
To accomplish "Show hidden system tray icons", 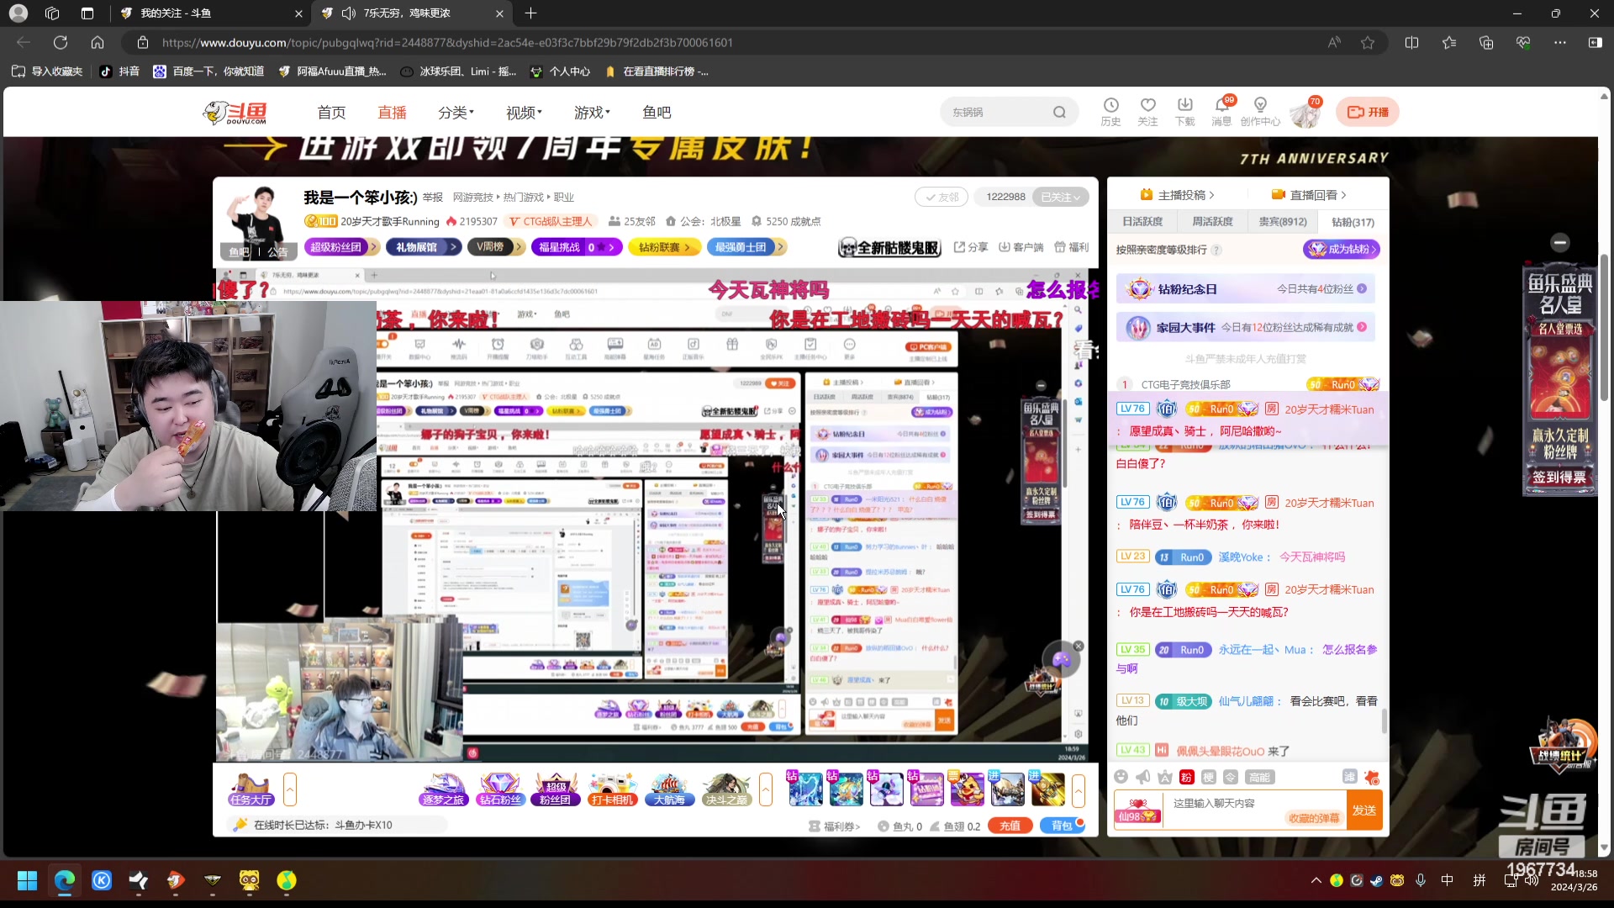I will [x=1316, y=880].
